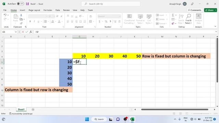The height and width of the screenshot is (123, 219).
Task: Switch to the Page Layout tab
Action: click(34, 10)
